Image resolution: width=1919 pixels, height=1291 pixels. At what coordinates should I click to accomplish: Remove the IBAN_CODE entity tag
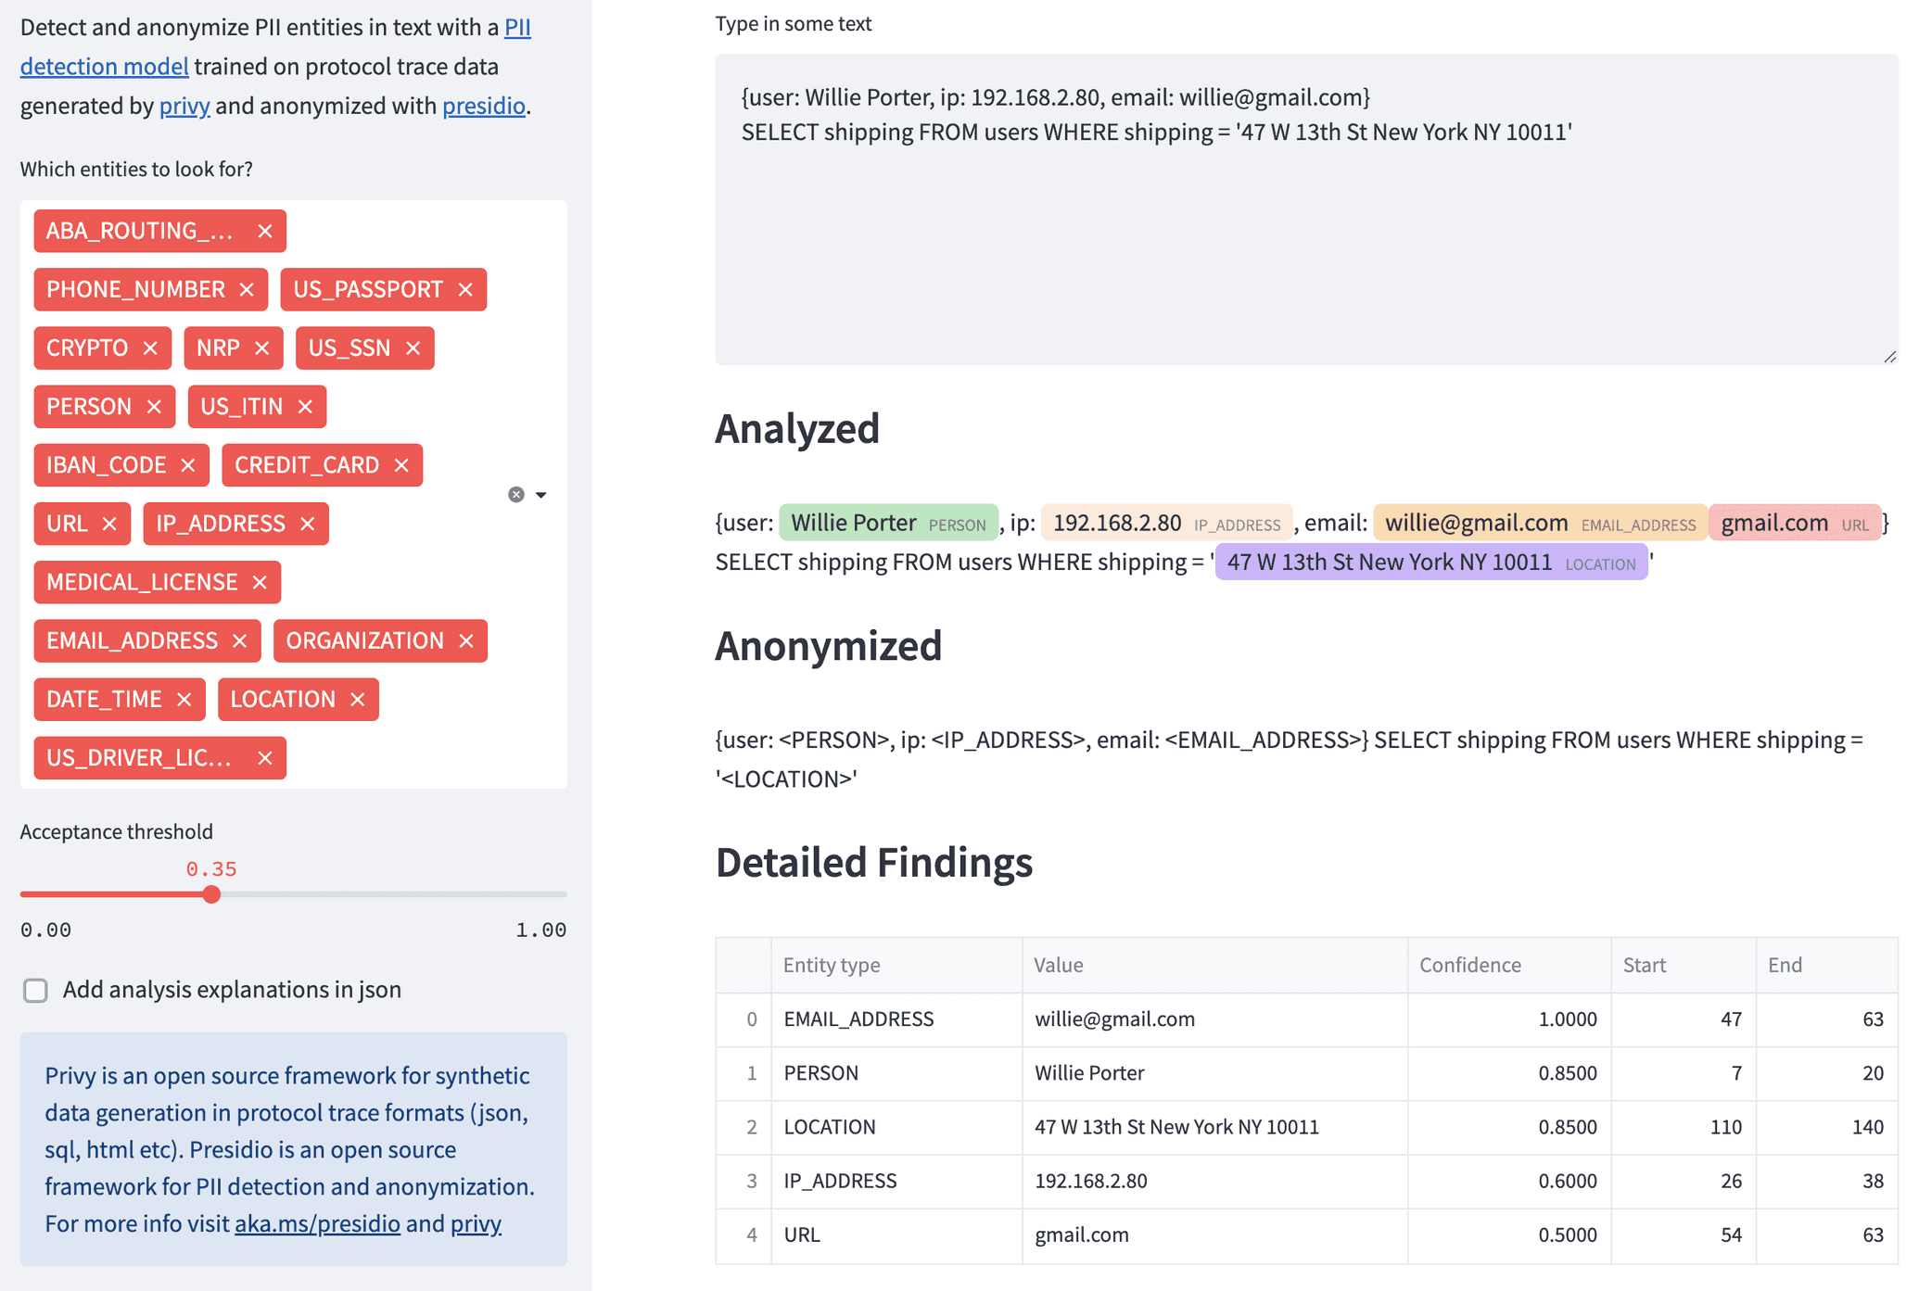click(188, 464)
